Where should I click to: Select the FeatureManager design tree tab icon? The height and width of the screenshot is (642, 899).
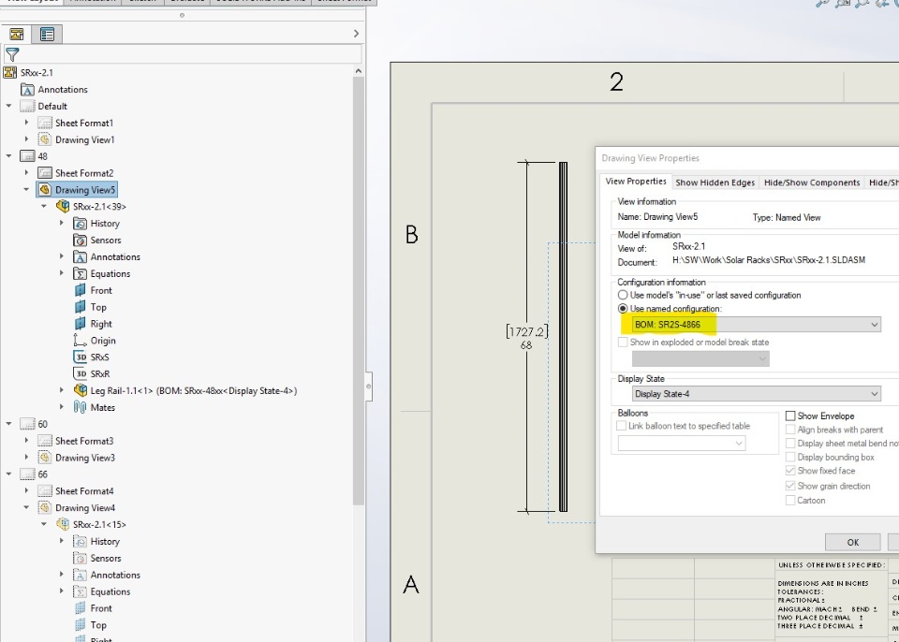point(16,35)
